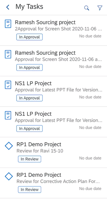
Task: Click the In Review badge on last task
Action: [30, 190]
